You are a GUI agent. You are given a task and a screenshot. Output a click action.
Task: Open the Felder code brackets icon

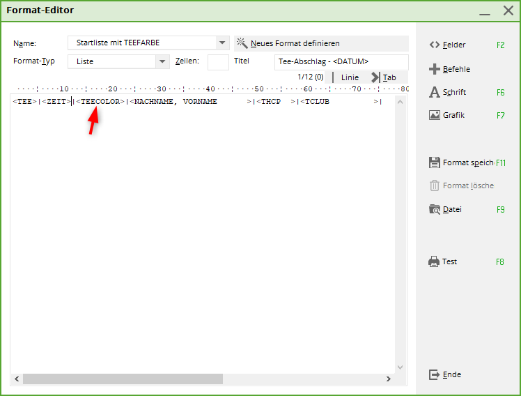[434, 45]
